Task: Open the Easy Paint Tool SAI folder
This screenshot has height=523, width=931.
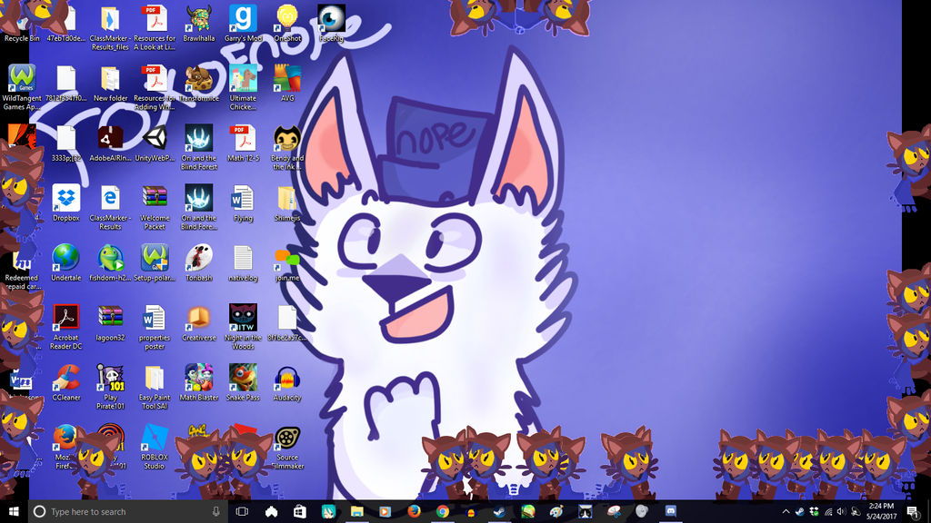Action: pyautogui.click(x=155, y=387)
